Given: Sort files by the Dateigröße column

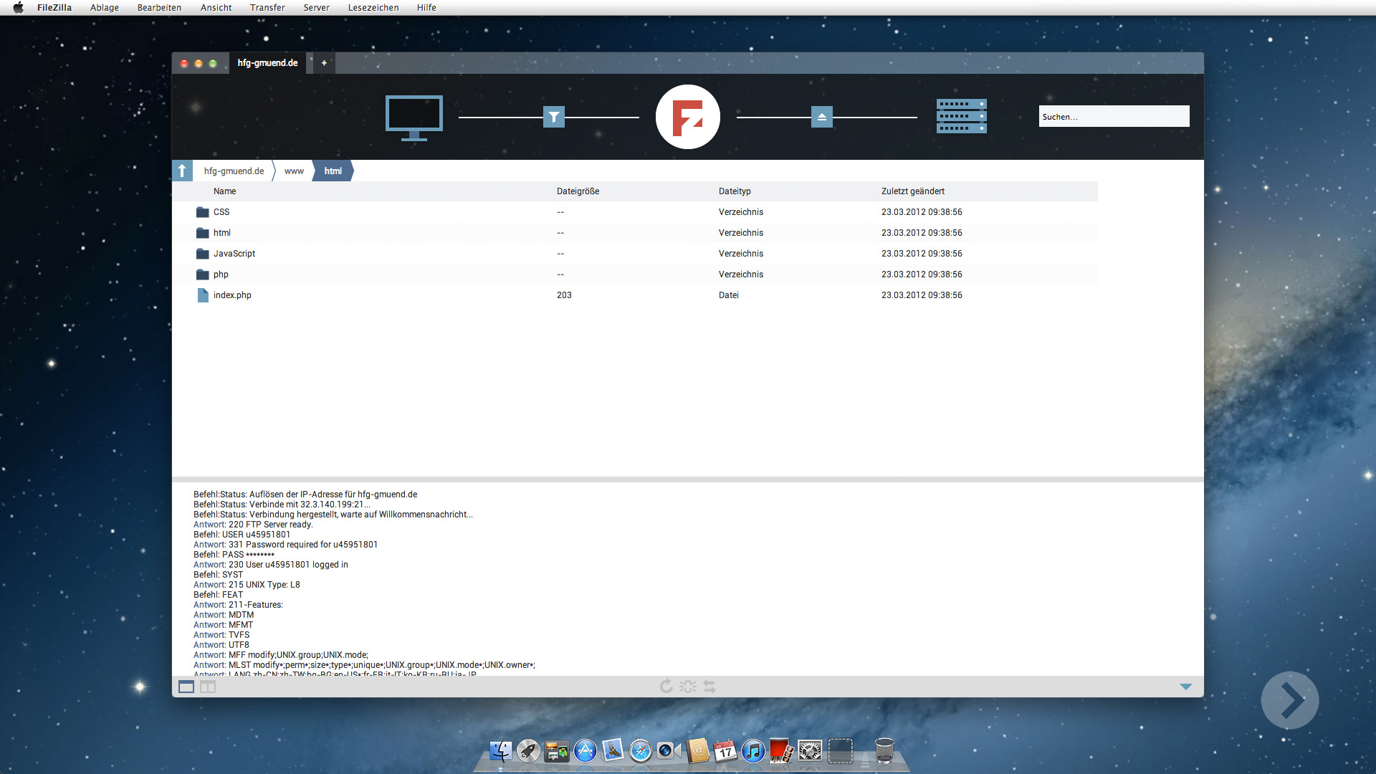Looking at the screenshot, I should (578, 191).
